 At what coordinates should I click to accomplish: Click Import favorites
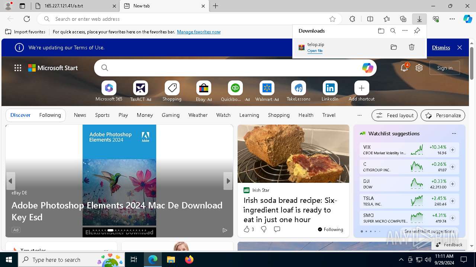(25, 32)
